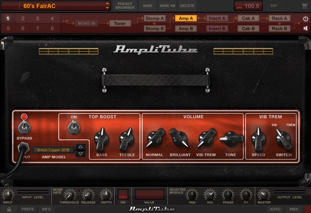Select signal chain preset 7
This screenshot has height=213, width=311.
[37, 28]
